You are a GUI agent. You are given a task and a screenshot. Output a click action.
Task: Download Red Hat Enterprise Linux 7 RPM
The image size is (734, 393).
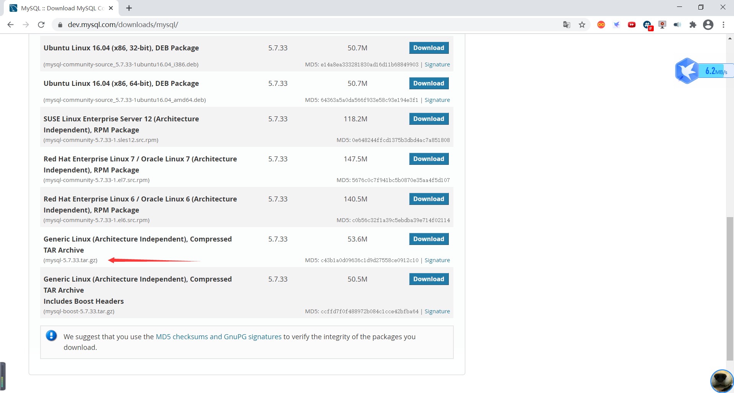(429, 159)
